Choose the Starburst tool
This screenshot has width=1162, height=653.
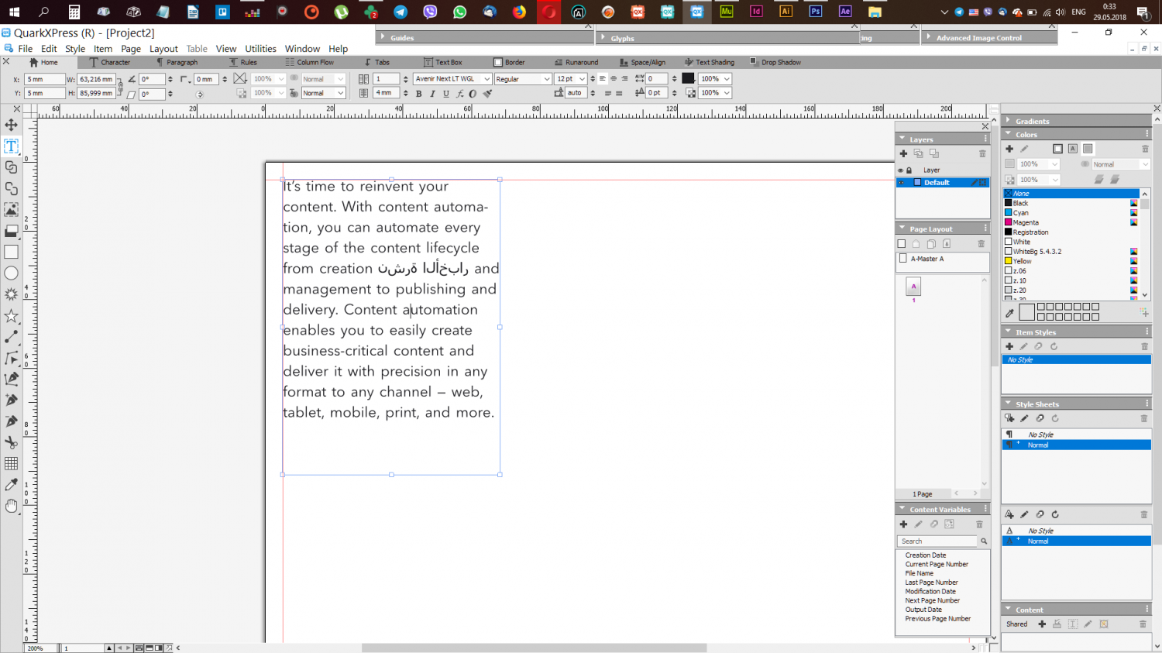click(11, 294)
